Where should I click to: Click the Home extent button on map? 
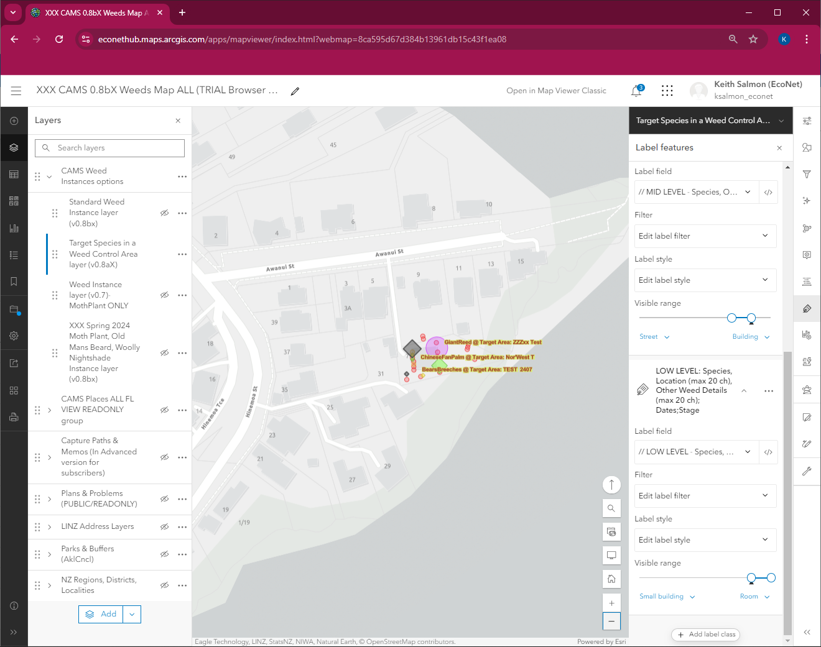click(x=611, y=579)
